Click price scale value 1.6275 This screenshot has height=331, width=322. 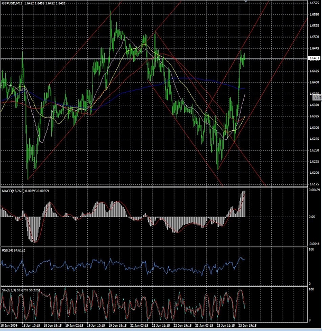[314, 139]
